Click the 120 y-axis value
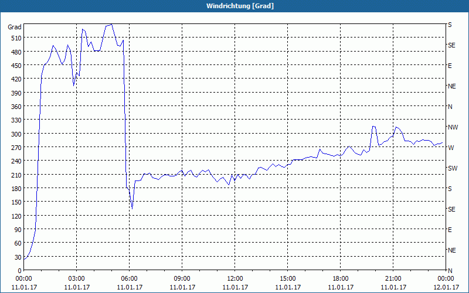 point(17,216)
